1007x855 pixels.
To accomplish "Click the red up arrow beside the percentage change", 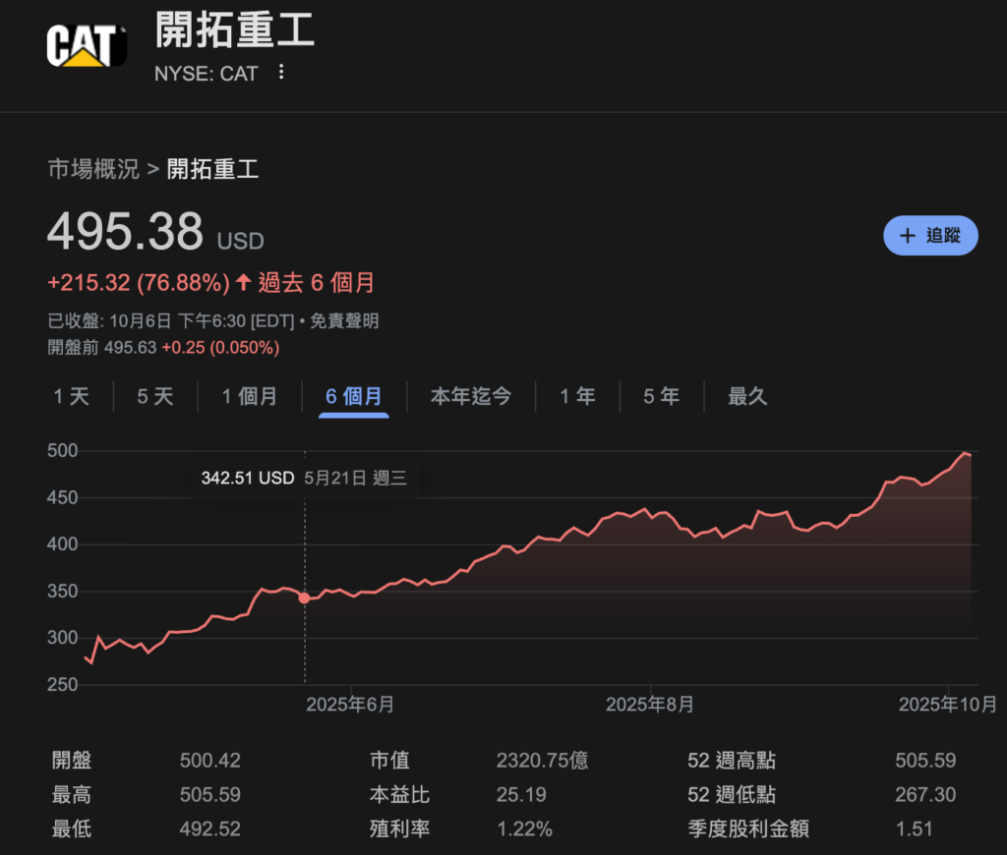I will (243, 283).
